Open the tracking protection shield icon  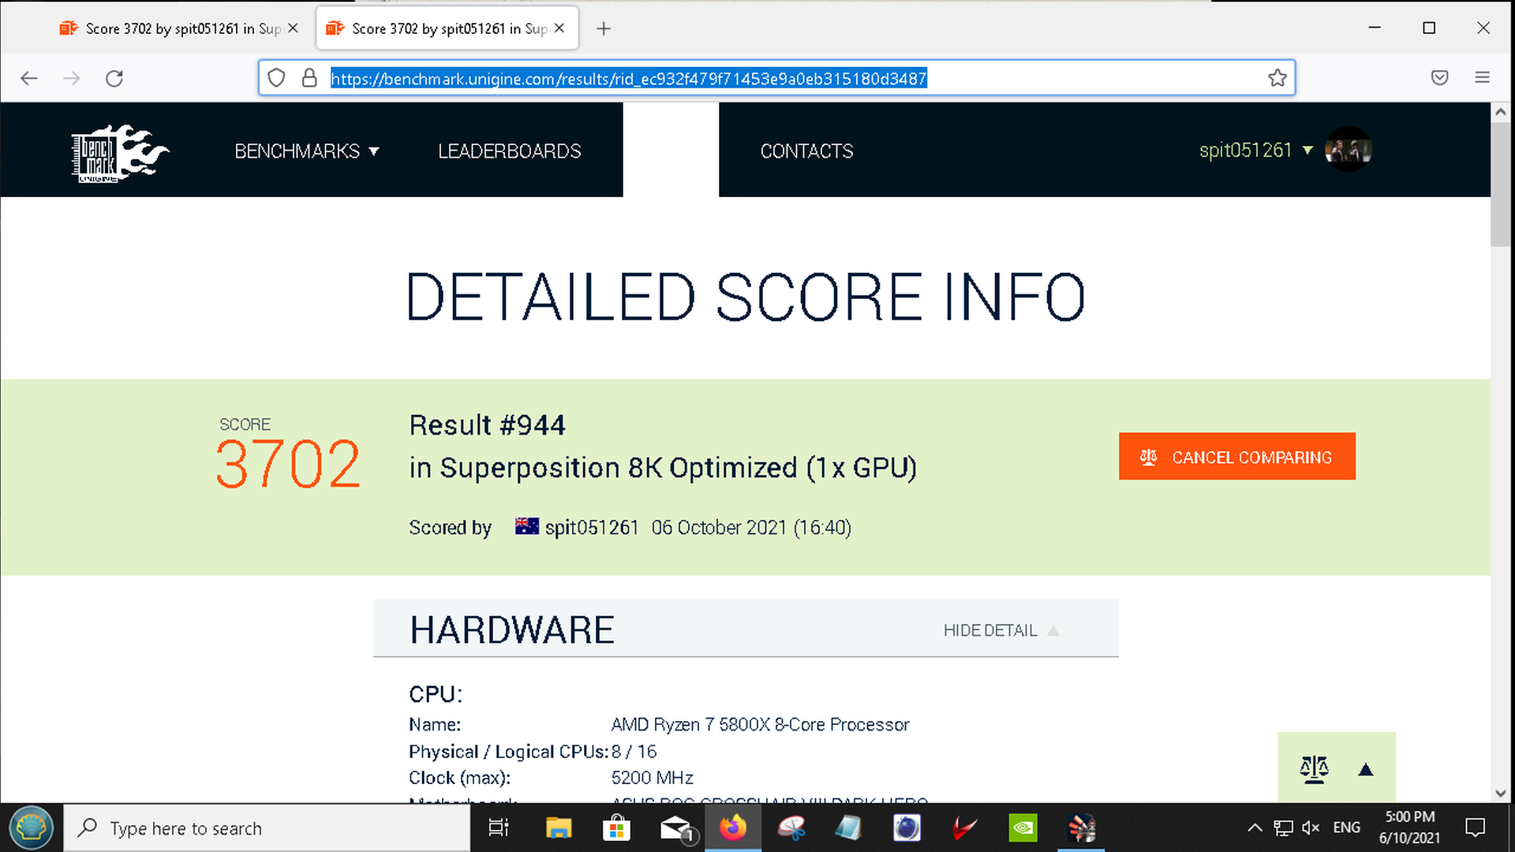pos(276,78)
